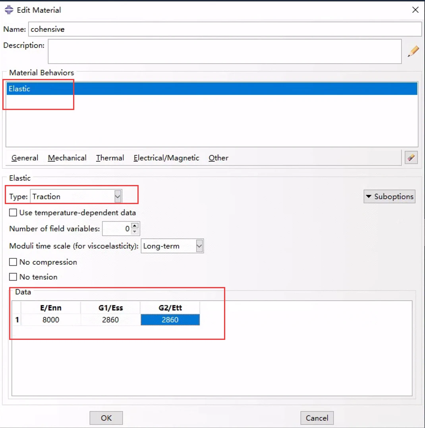425x428 pixels.
Task: Select the G2/Ett cell with 2860
Action: (x=170, y=320)
